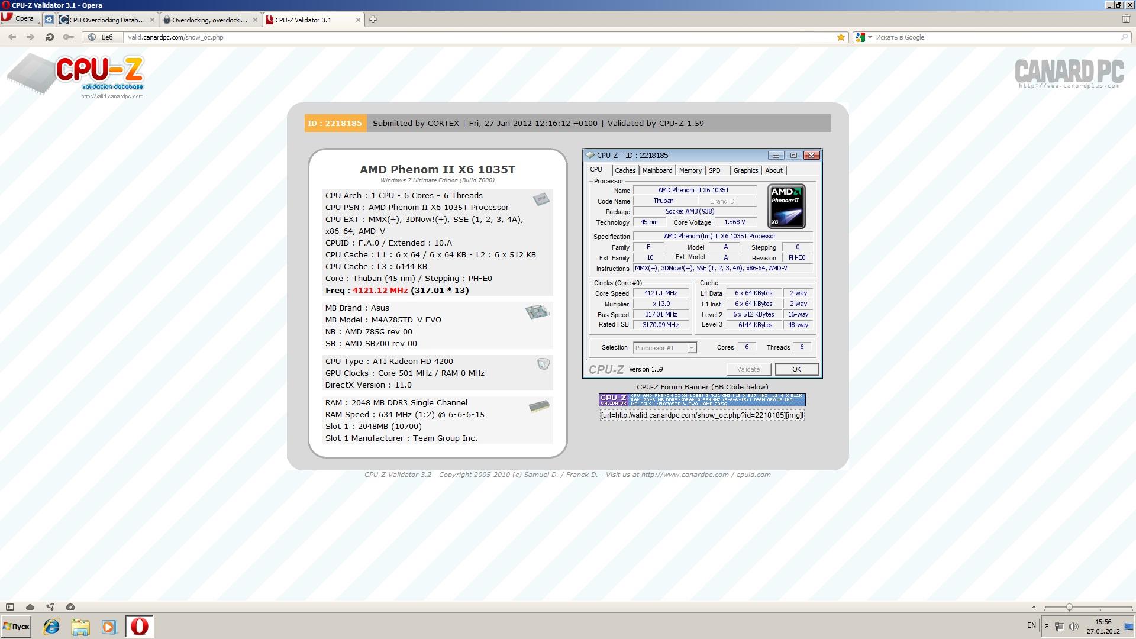The height and width of the screenshot is (639, 1136).
Task: Select the CPU tab in CPU-Z window
Action: 596,170
